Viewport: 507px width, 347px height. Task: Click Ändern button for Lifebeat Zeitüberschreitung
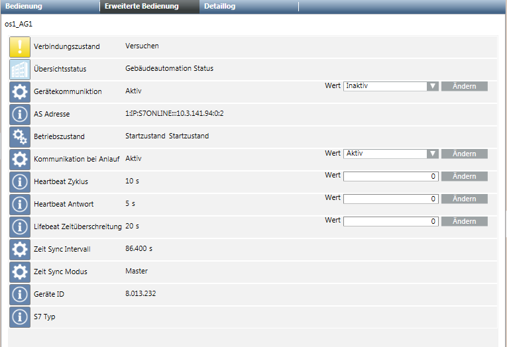[x=464, y=221]
